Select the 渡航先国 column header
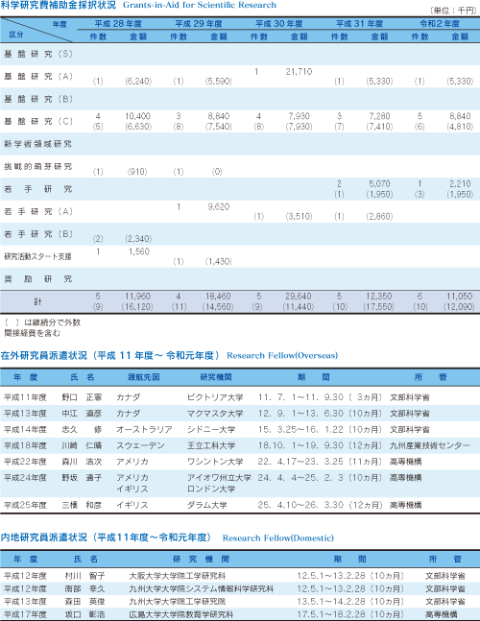The image size is (480, 621). (x=143, y=377)
